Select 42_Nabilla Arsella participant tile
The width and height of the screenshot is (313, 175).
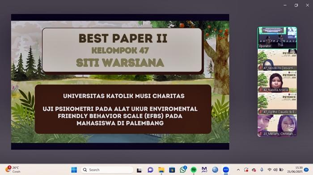(277, 82)
